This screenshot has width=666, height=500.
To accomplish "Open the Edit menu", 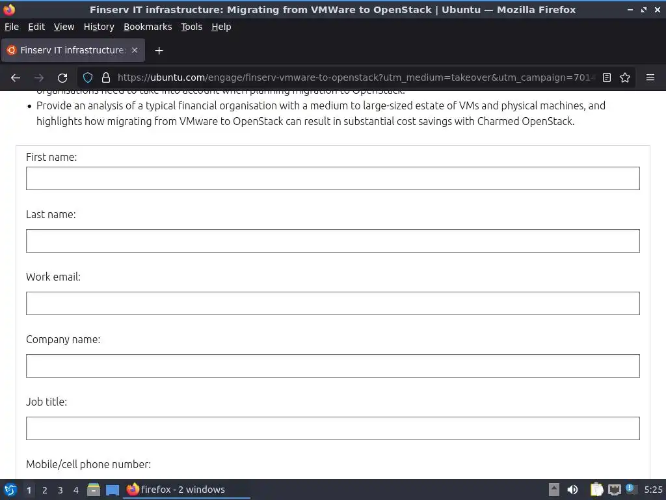I will coord(36,27).
